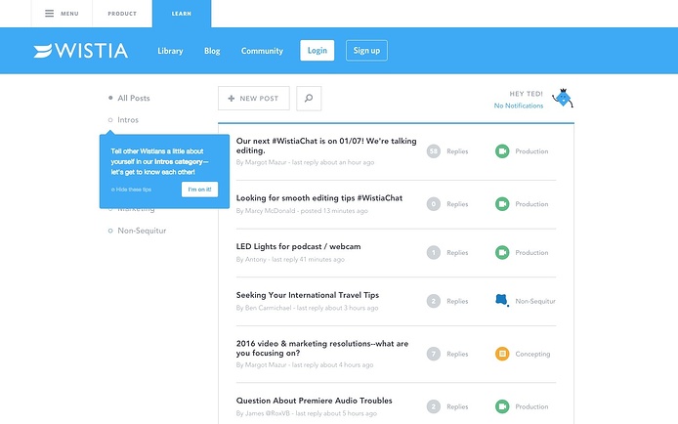The image size is (678, 424).
Task: Click Non-Sequitur label on Travel Tips row
Action: click(535, 301)
